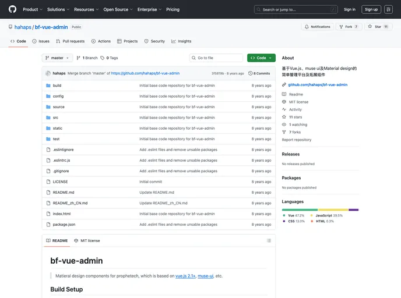Screen dimensions: 401x298
Task: Open the Enterprise dropdown
Action: pyautogui.click(x=149, y=9)
